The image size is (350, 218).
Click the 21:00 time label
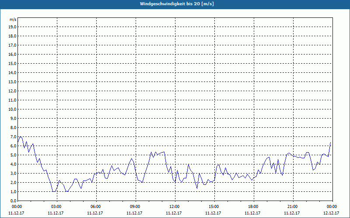pos(293,207)
